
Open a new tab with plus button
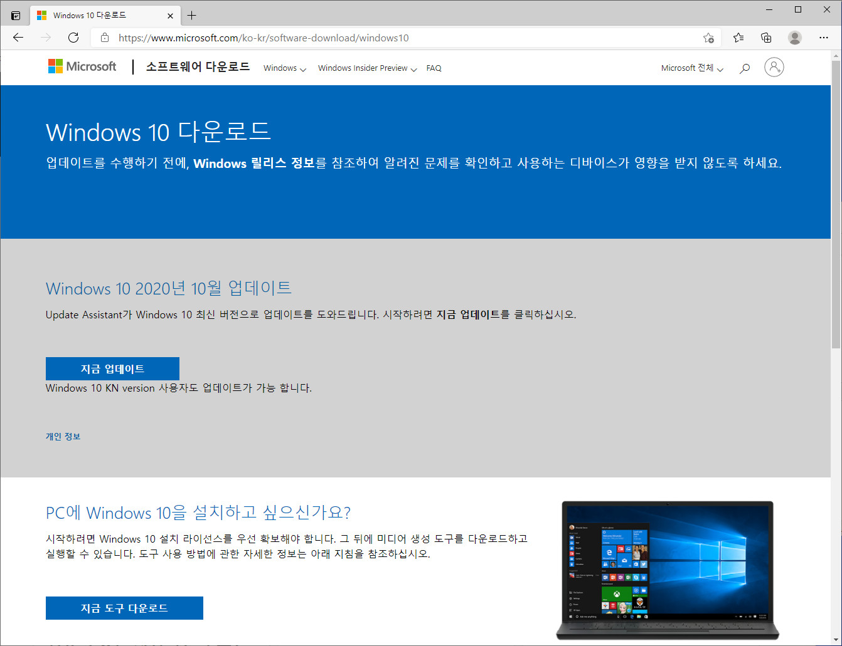pyautogui.click(x=192, y=16)
